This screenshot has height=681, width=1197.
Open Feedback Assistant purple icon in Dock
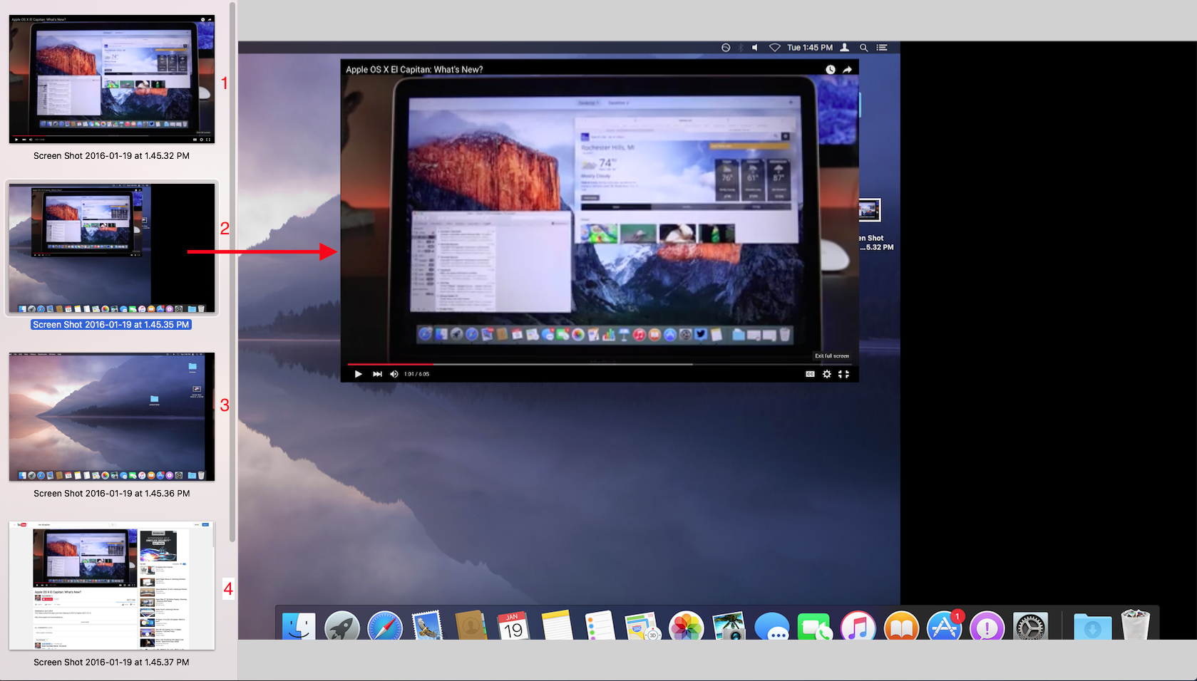[x=987, y=625]
